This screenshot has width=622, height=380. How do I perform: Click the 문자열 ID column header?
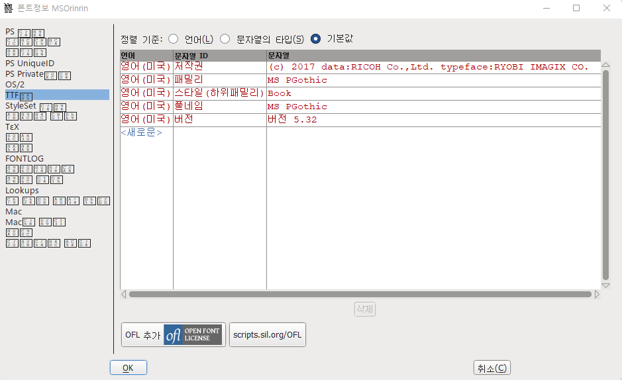coord(220,56)
